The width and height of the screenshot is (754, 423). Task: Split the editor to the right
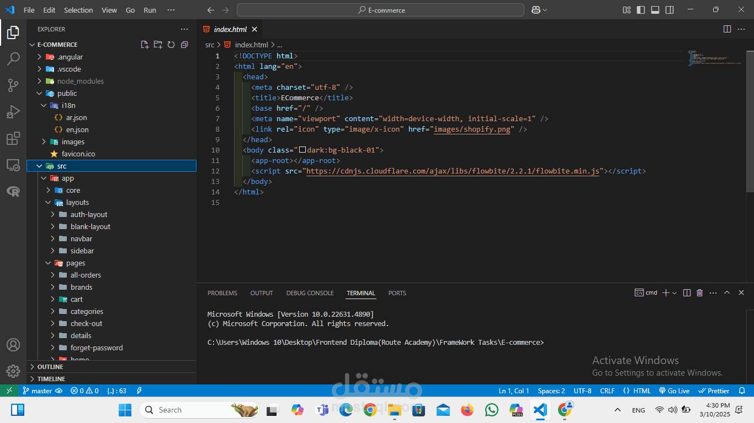coord(727,29)
